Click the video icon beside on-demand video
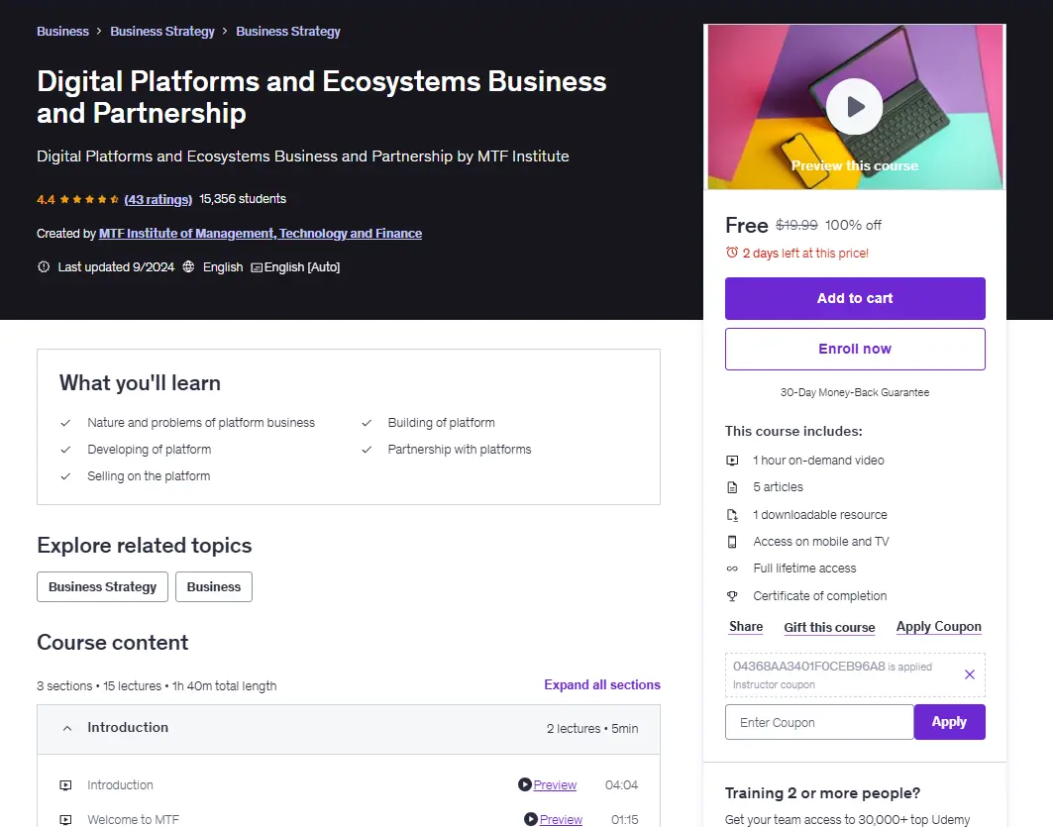 pos(732,461)
